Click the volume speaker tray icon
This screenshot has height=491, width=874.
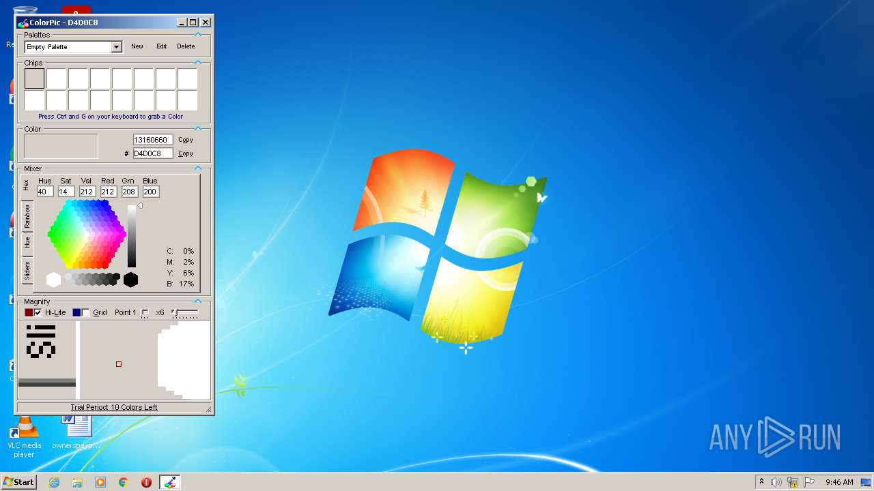776,482
